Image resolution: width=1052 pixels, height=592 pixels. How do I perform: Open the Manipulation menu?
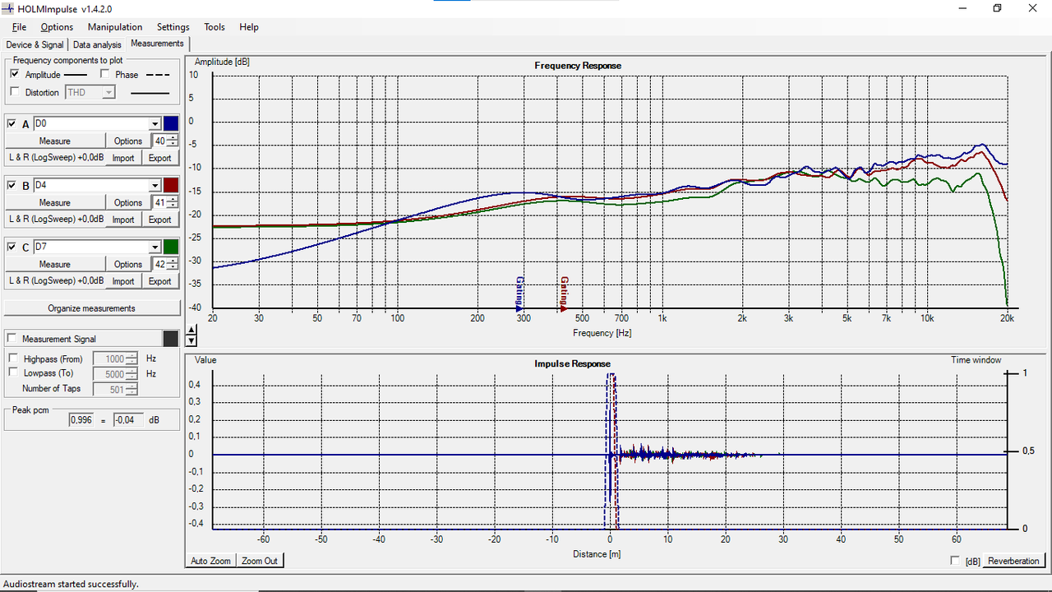[x=115, y=27]
